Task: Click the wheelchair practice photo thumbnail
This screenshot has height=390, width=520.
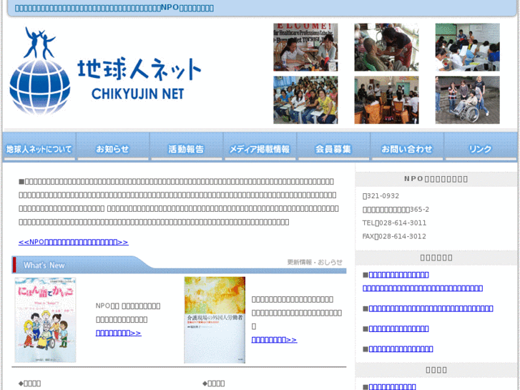Action: pyautogui.click(x=468, y=100)
